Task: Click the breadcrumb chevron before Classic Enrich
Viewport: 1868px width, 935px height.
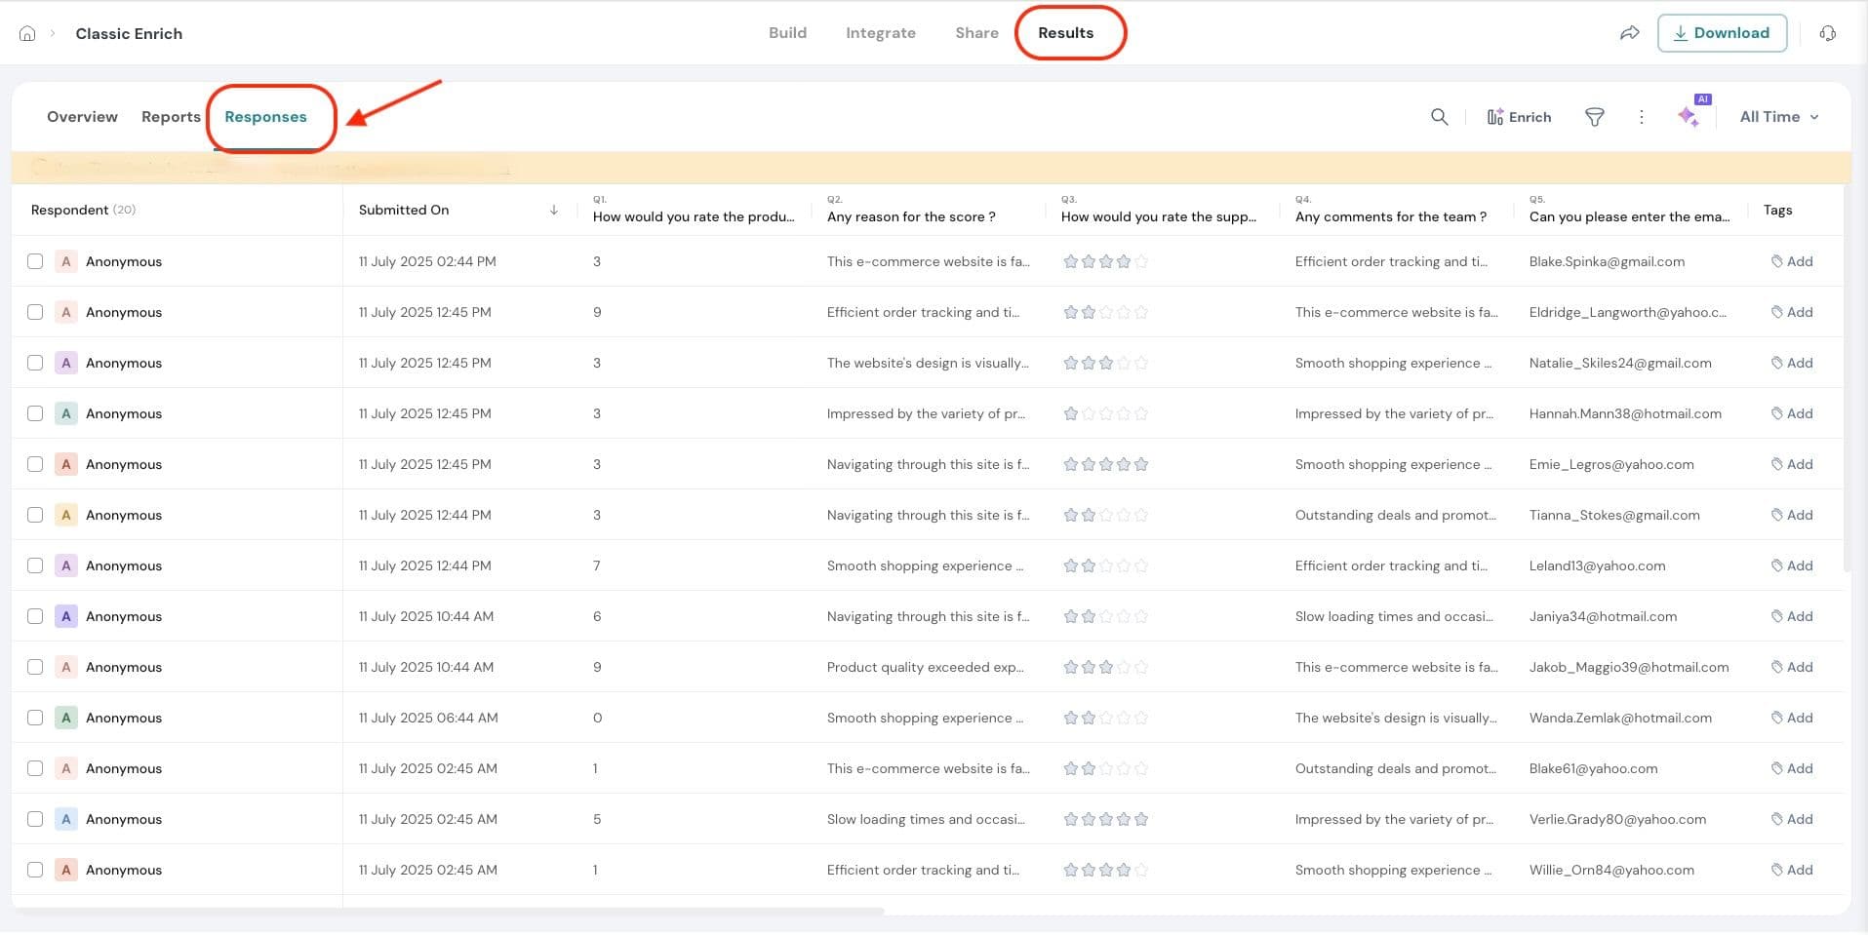Action: coord(53,33)
